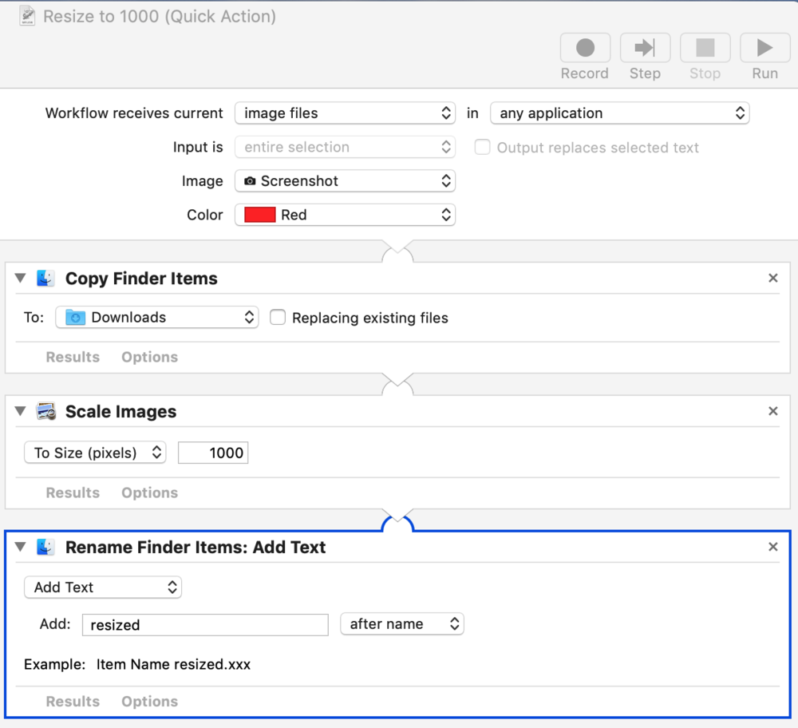The height and width of the screenshot is (728, 798).
Task: Collapse the Scale Images action
Action: [x=21, y=411]
